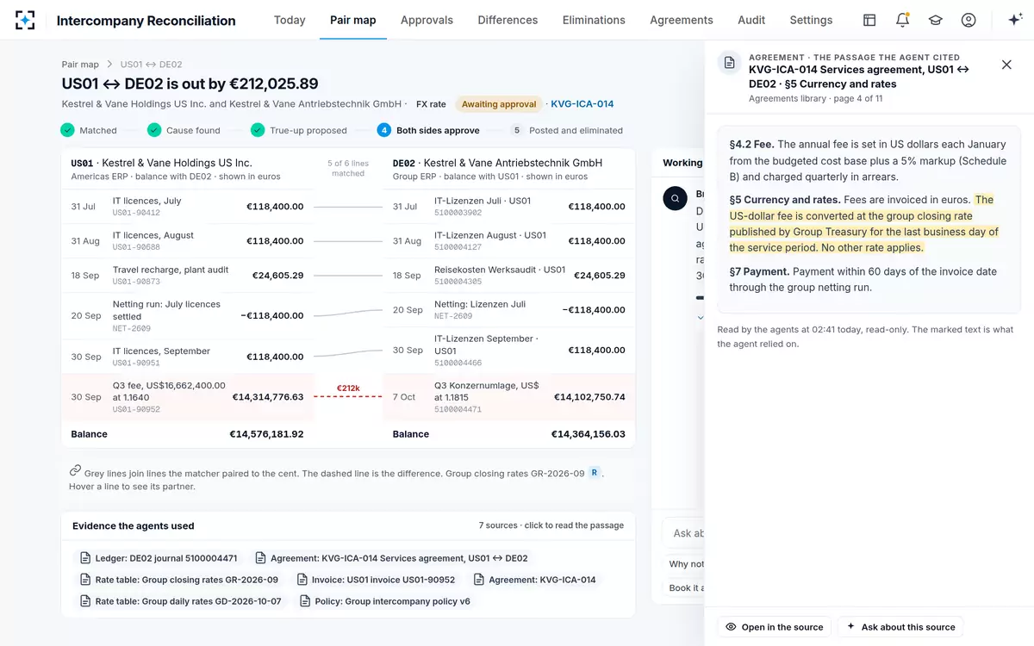Click the Travel recharge, plant audit line

tap(187, 275)
